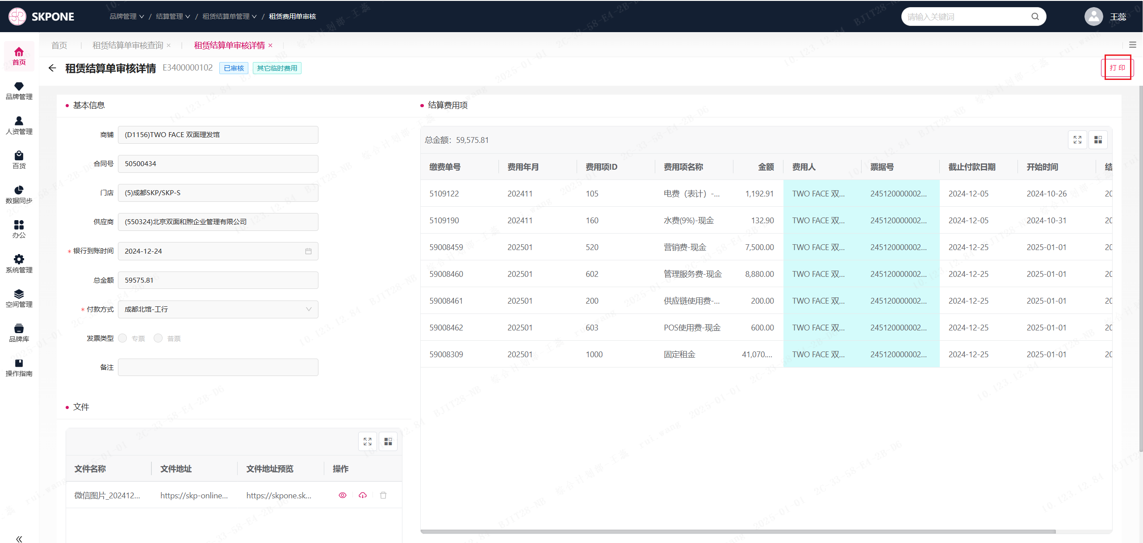Select the 租赁结算单审核详情 tab
The height and width of the screenshot is (543, 1143).
[230, 45]
